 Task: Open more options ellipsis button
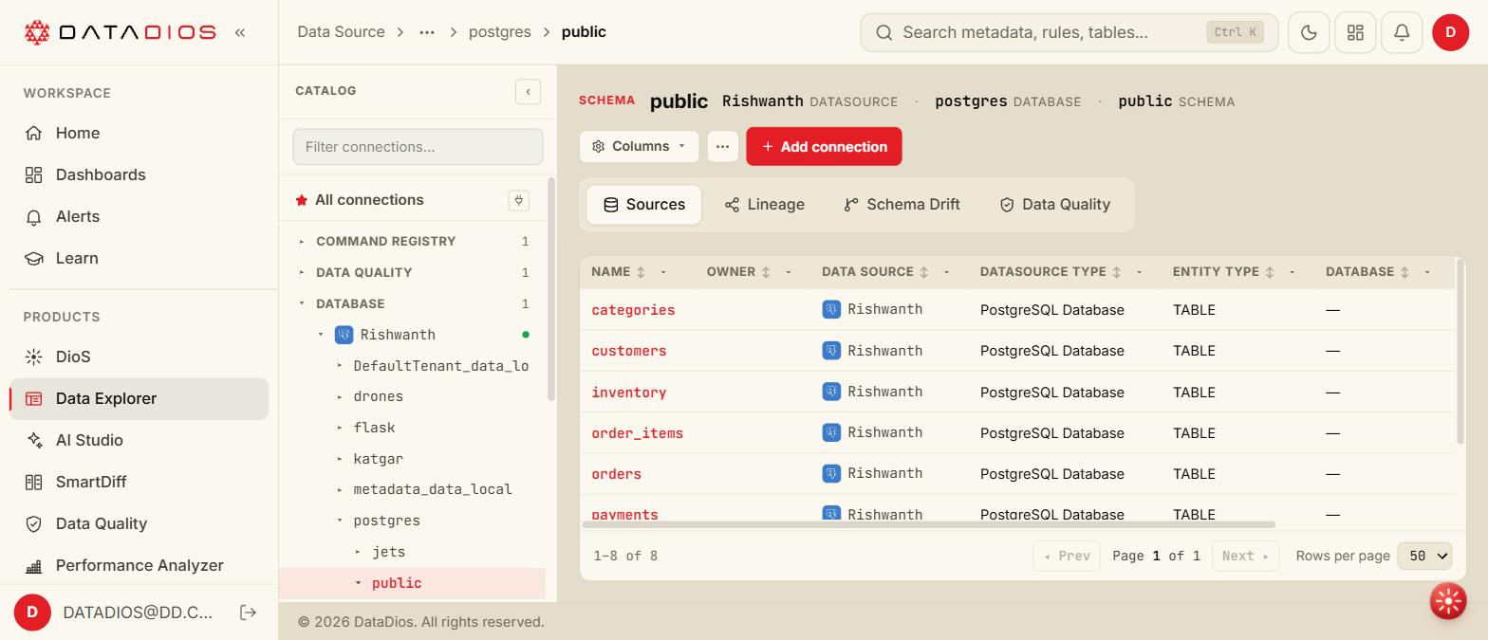tap(722, 146)
